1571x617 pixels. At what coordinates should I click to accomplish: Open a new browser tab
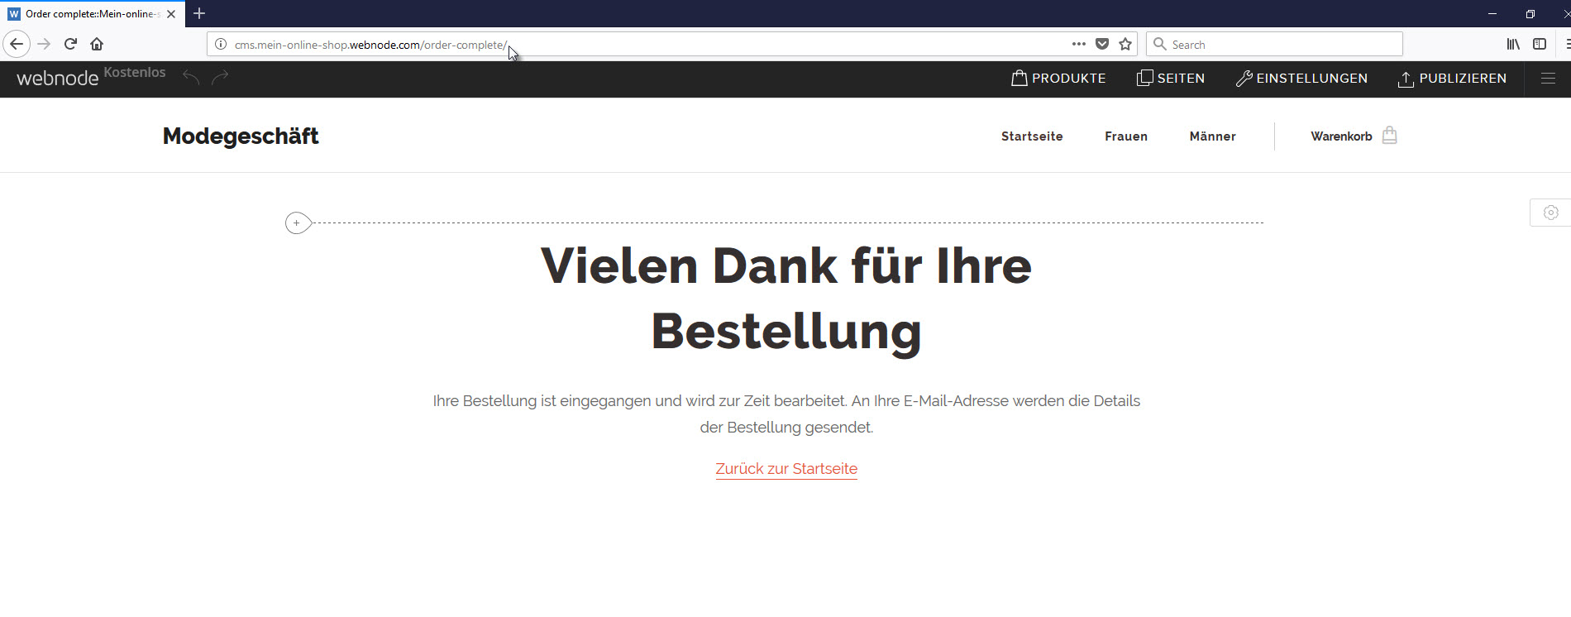(199, 13)
